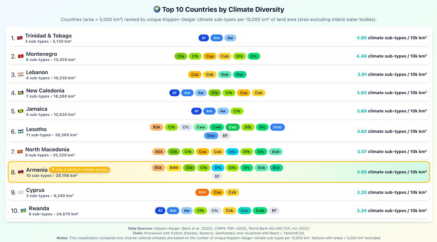
Task: Click the Csc tag in Rwanda row
Action: 244,211
